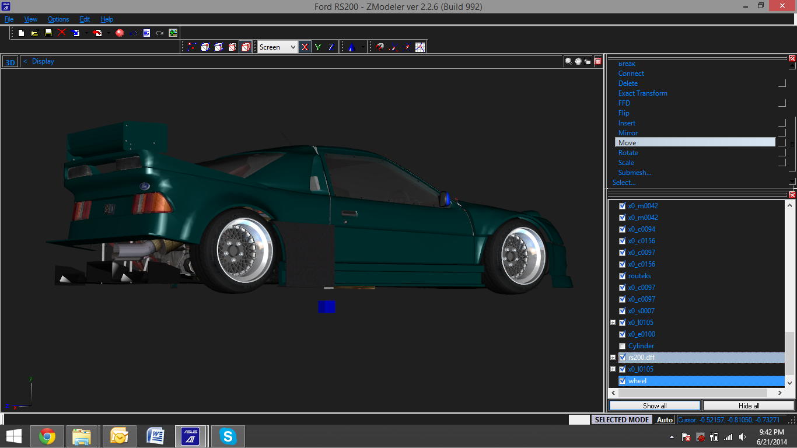Open the arrow dropdown next to the pivot cone
Image resolution: width=797 pixels, height=448 pixels.
[363, 47]
